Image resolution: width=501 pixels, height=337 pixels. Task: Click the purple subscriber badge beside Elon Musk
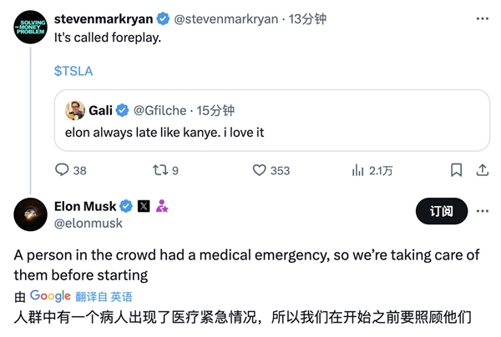click(x=162, y=206)
